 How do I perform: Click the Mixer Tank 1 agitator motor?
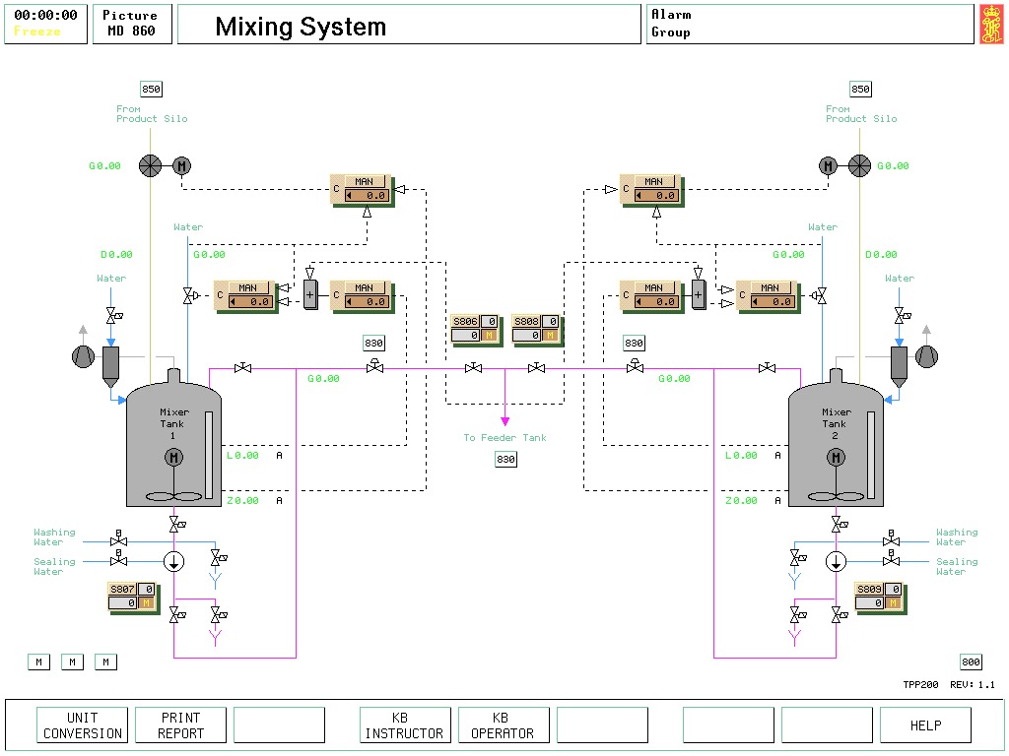[x=173, y=457]
